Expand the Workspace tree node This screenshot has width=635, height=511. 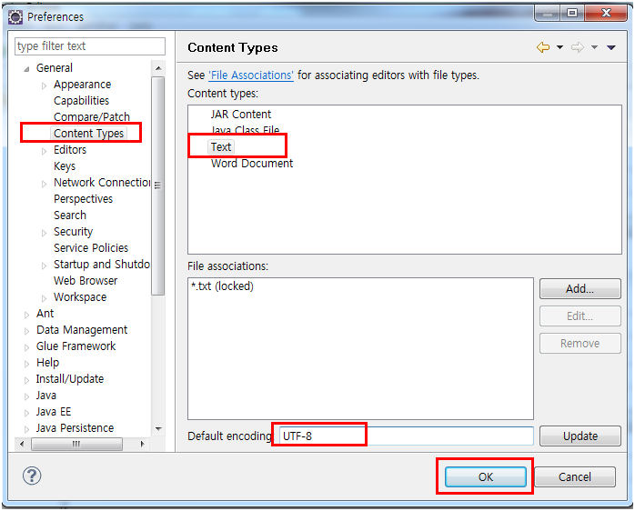[x=44, y=297]
